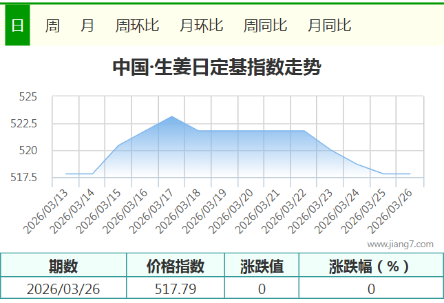The width and height of the screenshot is (444, 303).
Task: Click the 525 y-axis label
Action: click(28, 97)
